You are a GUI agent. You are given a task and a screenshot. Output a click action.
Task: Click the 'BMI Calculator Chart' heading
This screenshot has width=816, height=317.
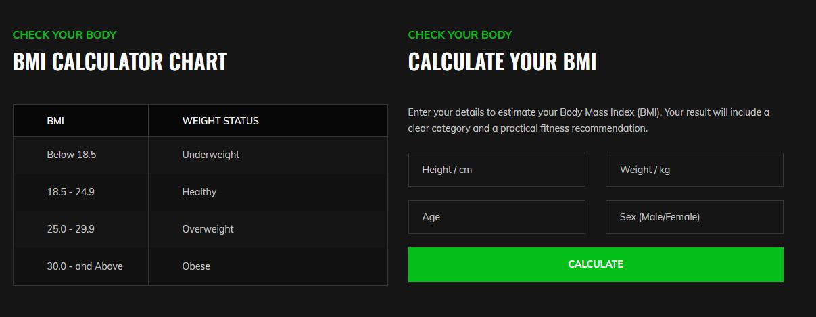120,62
